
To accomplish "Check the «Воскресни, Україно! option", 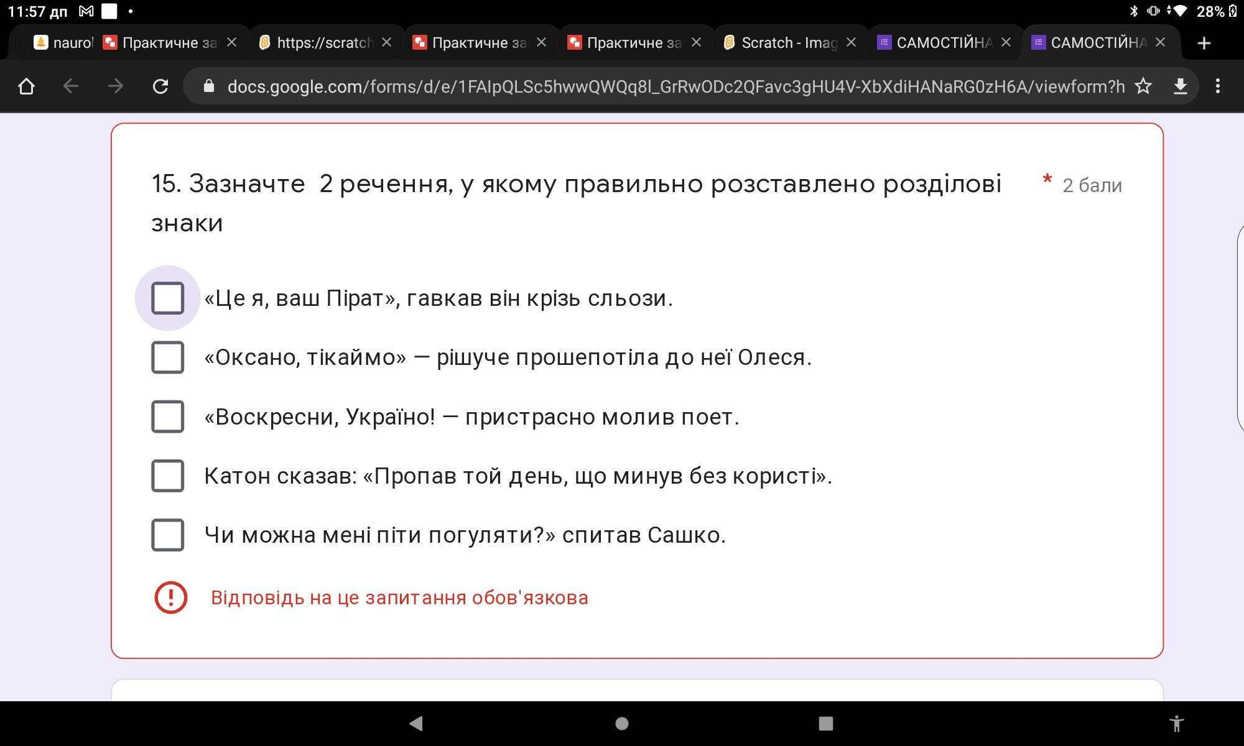I will click(168, 417).
